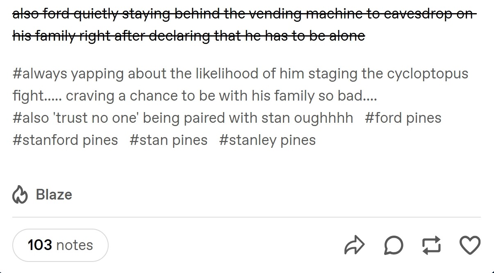494x273 pixels.
Task: Select the #stanford pines tag
Action: pyautogui.click(x=65, y=140)
